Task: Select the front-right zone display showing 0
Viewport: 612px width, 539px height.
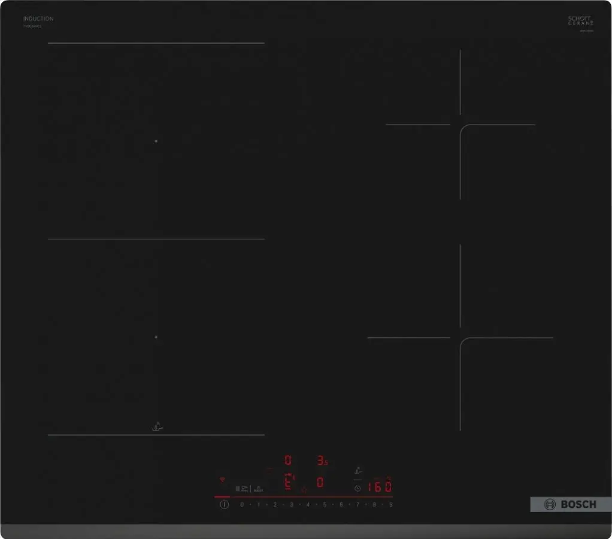Action: (x=320, y=483)
